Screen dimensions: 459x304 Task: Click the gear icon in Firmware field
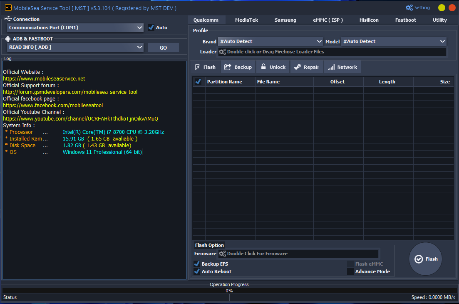click(223, 254)
